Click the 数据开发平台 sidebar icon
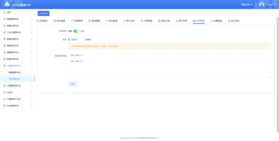Viewport: 279px width, 141px height. [5, 46]
